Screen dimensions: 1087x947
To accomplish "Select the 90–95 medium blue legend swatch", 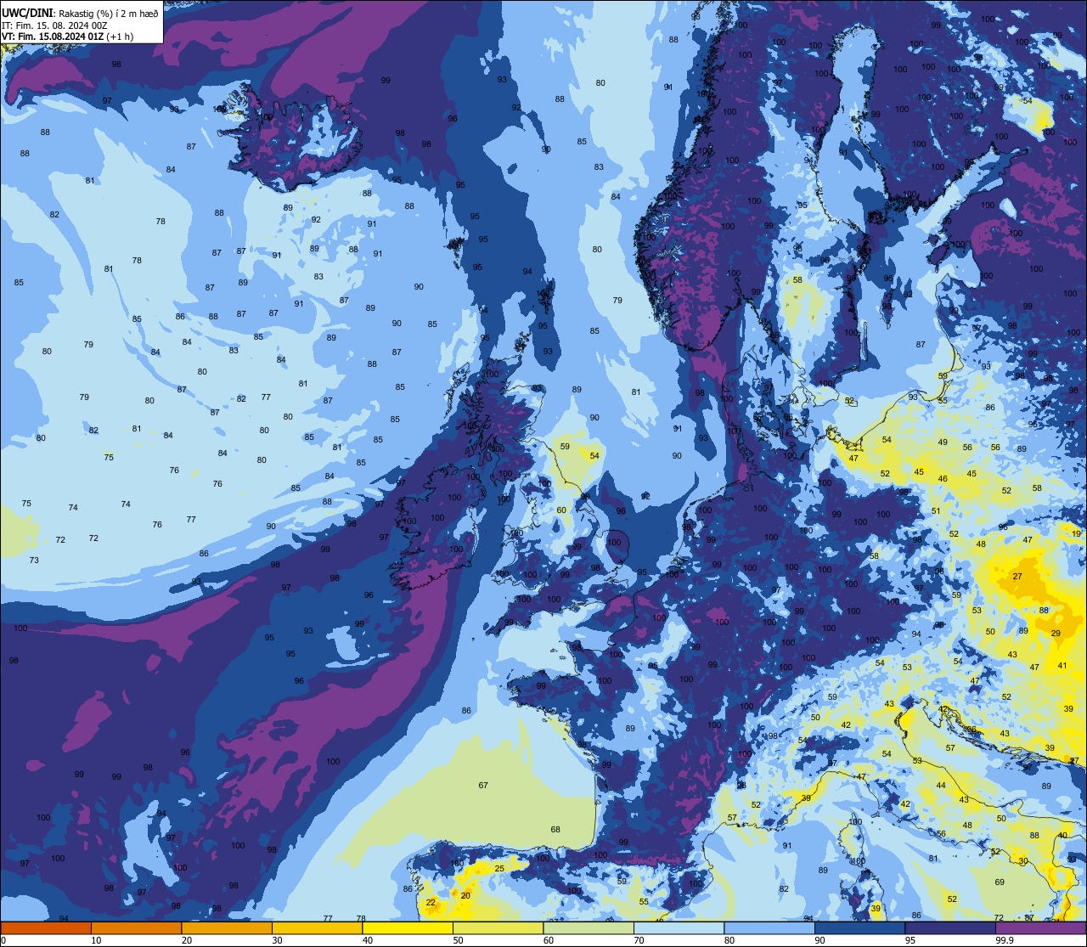I will click(859, 927).
